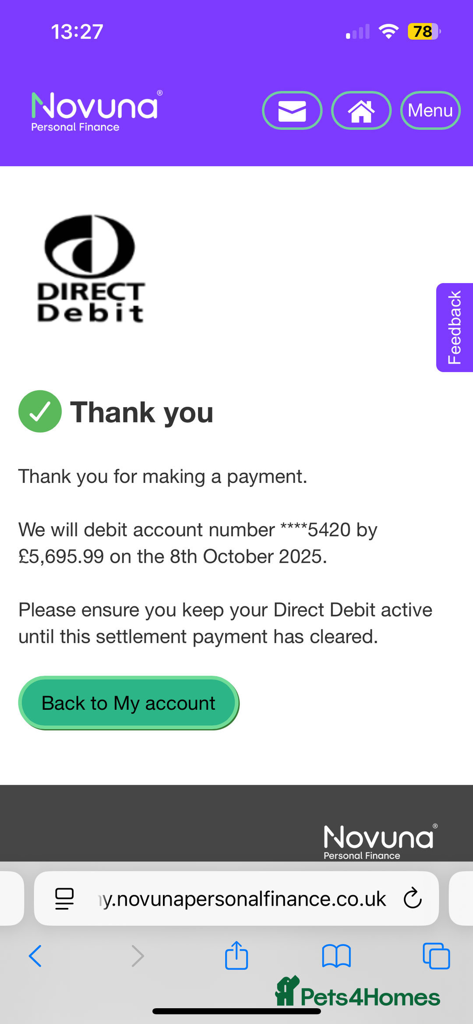Image resolution: width=473 pixels, height=1024 pixels.
Task: Click the green success checkmark icon
Action: click(40, 411)
